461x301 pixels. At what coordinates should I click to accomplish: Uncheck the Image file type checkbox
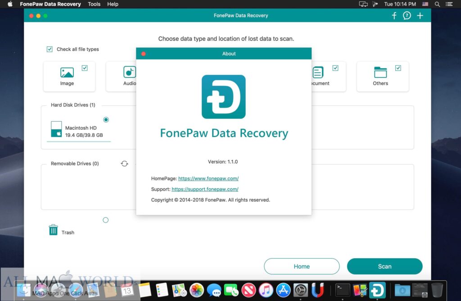click(x=85, y=68)
